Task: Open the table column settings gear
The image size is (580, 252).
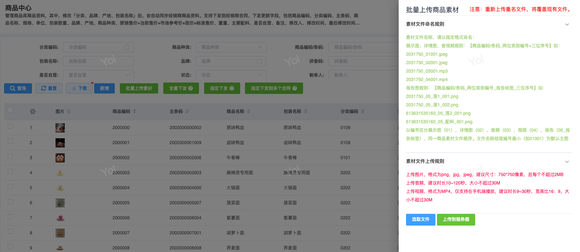Action: [33, 112]
